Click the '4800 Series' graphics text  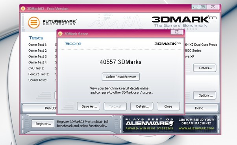(x=193, y=50)
